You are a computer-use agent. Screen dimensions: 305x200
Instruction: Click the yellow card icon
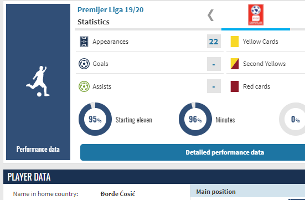[235, 42]
